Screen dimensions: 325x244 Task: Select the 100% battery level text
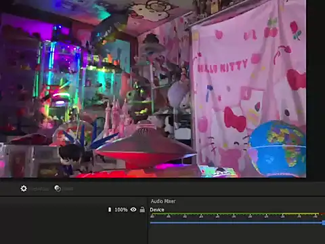click(x=121, y=209)
